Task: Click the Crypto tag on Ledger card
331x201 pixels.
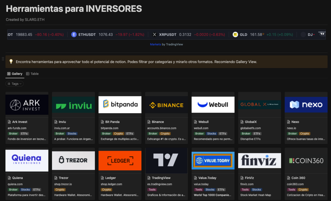Action: pos(106,189)
